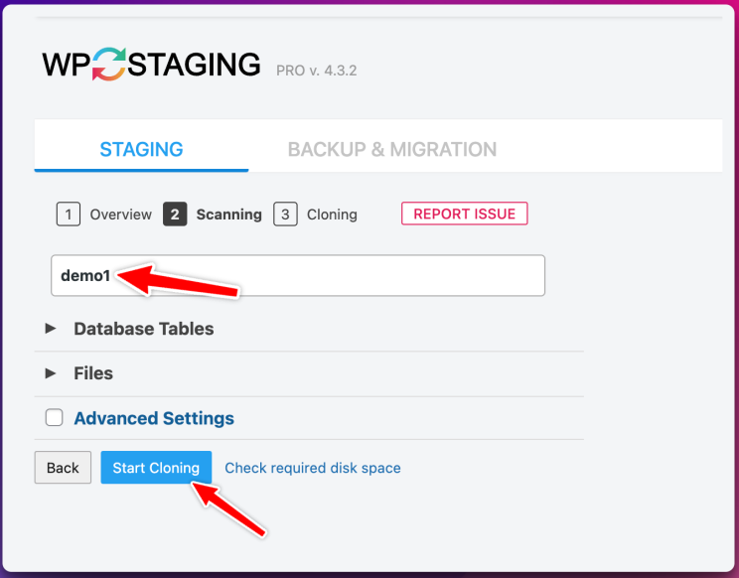Go back with the Back button
This screenshot has width=739, height=578.
click(x=63, y=468)
